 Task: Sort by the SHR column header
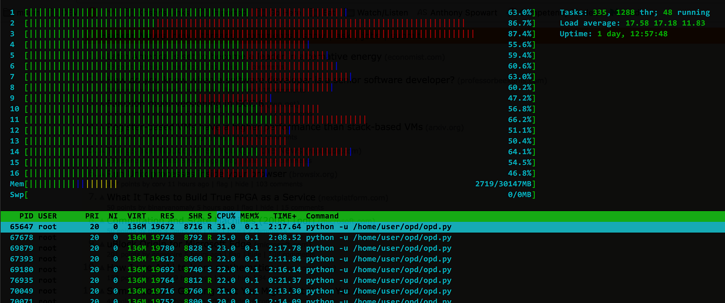pyautogui.click(x=195, y=216)
